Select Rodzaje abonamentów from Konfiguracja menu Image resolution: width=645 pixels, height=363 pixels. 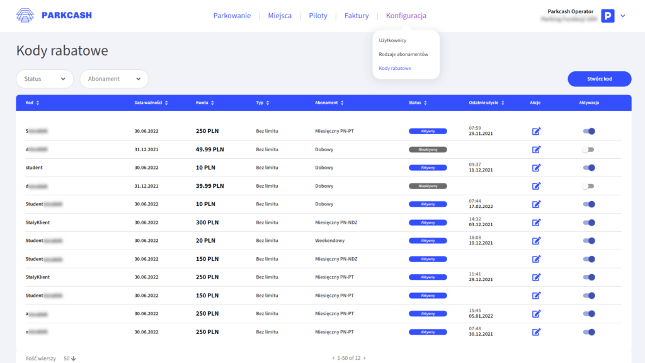pyautogui.click(x=403, y=54)
